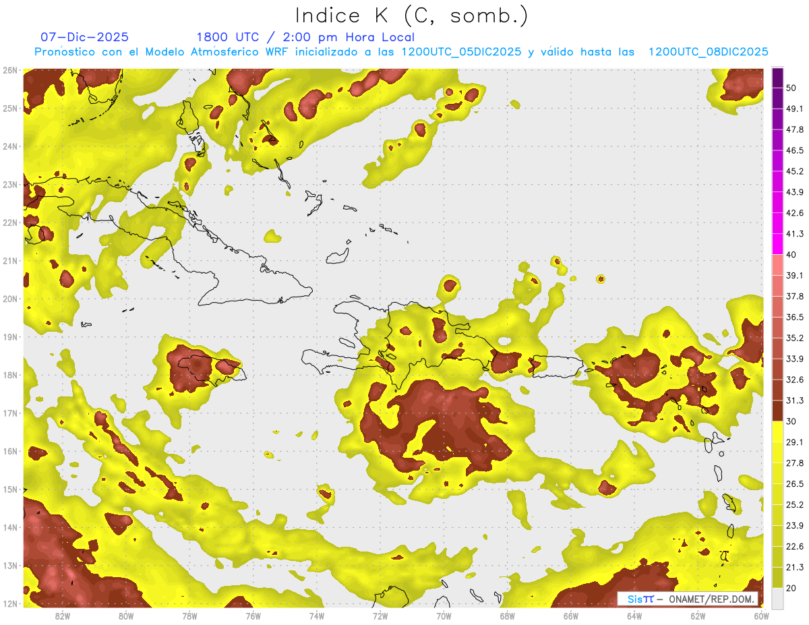Click the longitude label "78W"

(x=189, y=616)
